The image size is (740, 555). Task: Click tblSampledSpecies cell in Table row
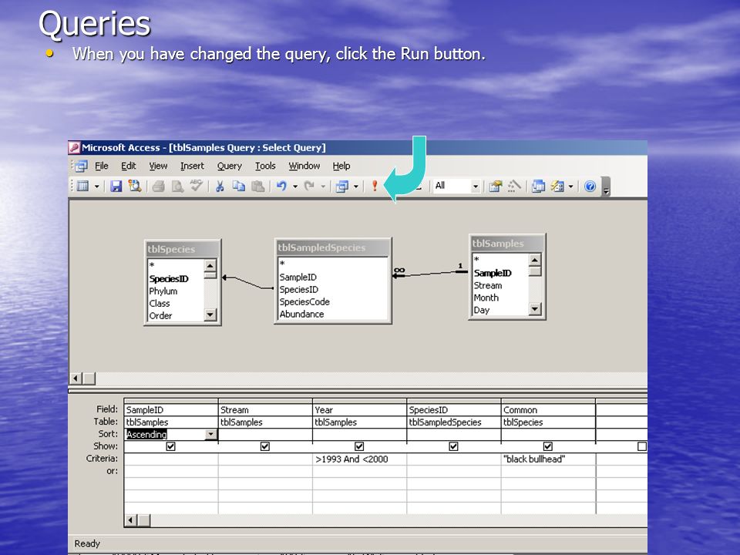[x=453, y=422]
